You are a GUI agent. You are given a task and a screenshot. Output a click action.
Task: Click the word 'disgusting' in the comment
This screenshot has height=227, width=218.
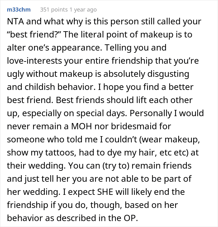pos(168,74)
